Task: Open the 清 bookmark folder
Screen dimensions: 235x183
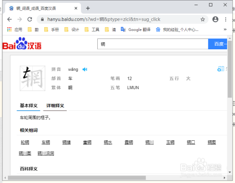Action: click(110, 30)
